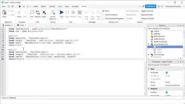The width and height of the screenshot is (185, 104).
Task: Open the Play dropdown arrow
Action: (x=62, y=19)
